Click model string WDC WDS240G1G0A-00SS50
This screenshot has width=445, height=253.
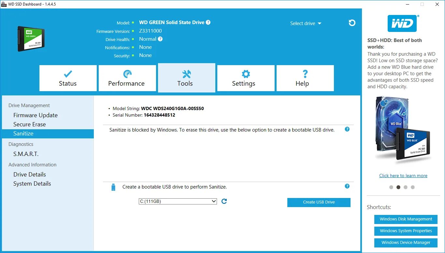[x=172, y=108]
